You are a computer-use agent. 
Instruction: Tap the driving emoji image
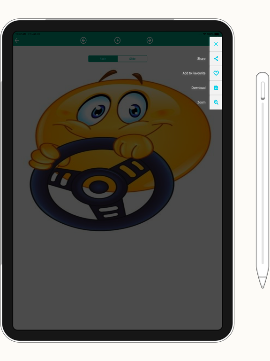tap(120, 149)
